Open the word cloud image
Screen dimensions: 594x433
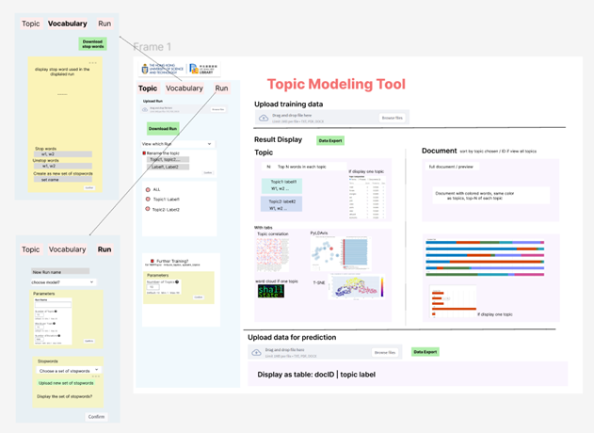click(x=270, y=291)
